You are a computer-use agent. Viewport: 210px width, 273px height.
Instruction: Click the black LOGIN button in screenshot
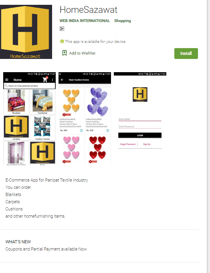pyautogui.click(x=140, y=135)
